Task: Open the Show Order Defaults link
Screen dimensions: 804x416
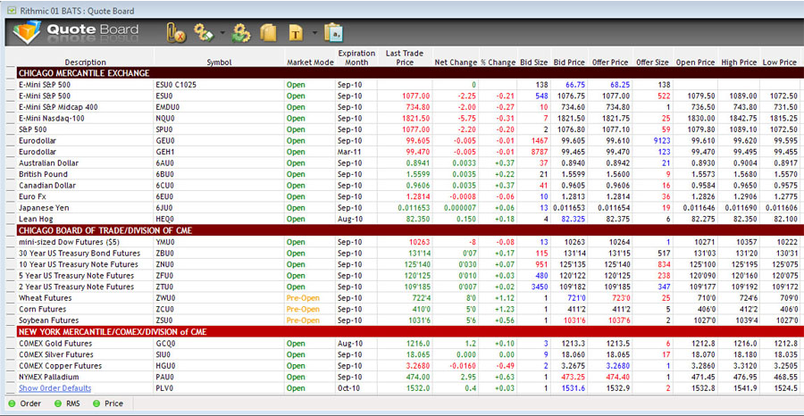Action: click(x=54, y=388)
